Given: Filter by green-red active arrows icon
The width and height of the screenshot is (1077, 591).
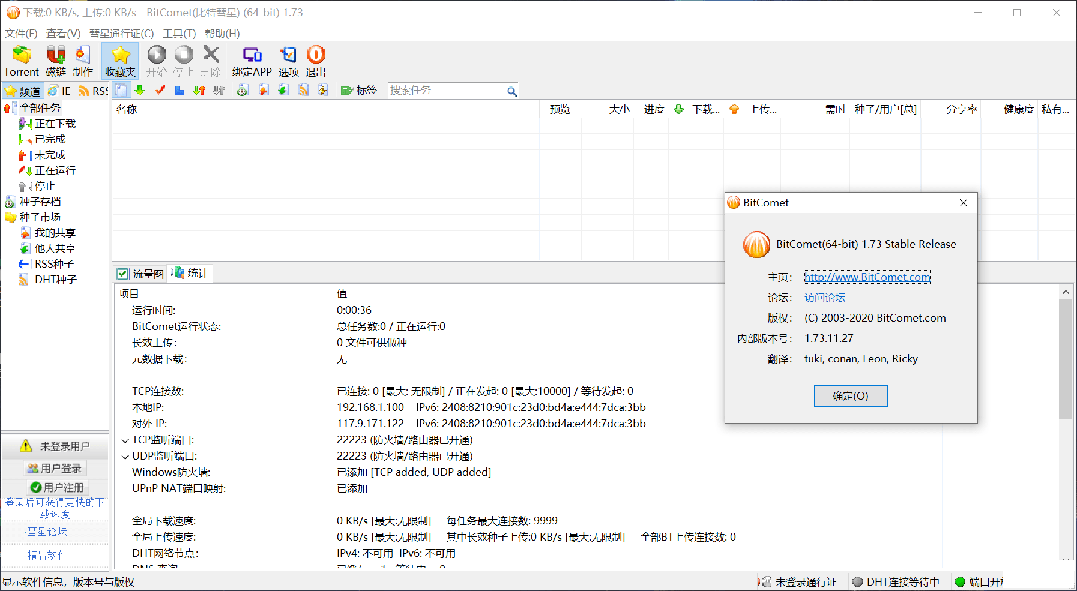Looking at the screenshot, I should coord(199,91).
